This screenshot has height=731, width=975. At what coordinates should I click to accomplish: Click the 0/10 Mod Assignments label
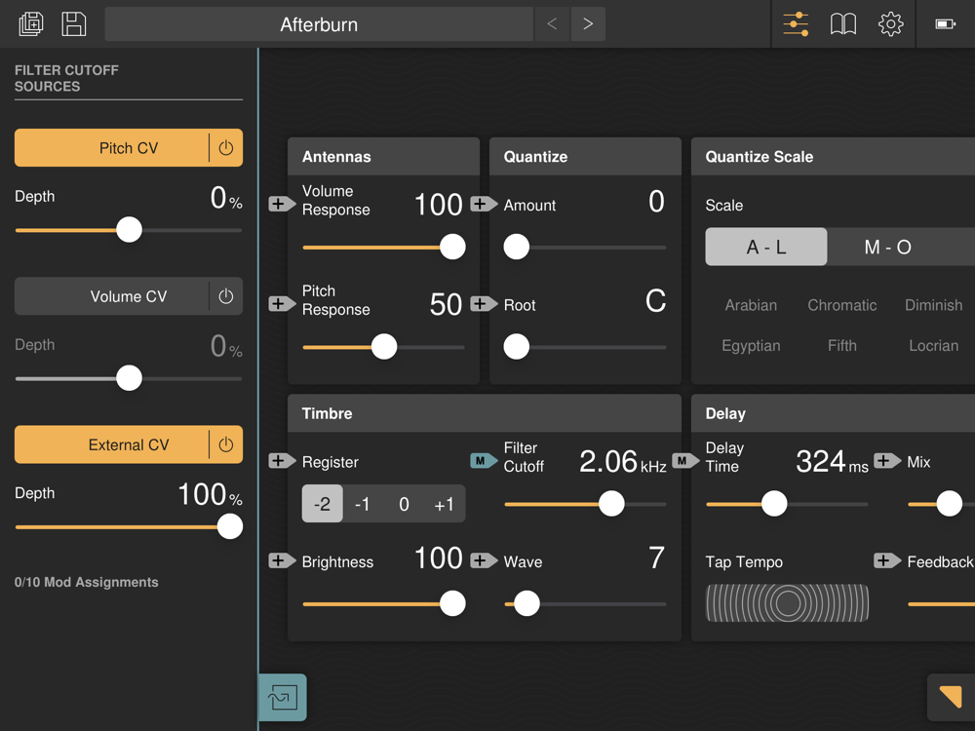click(87, 583)
